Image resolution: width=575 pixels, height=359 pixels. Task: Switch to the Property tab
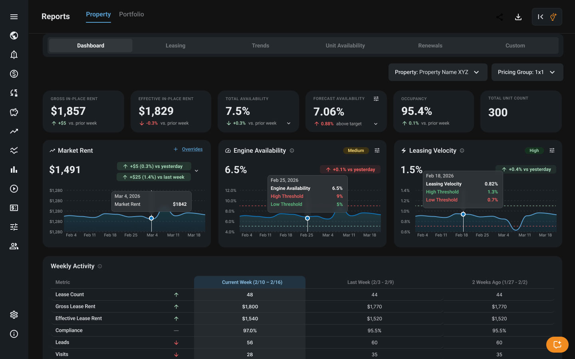coord(98,14)
